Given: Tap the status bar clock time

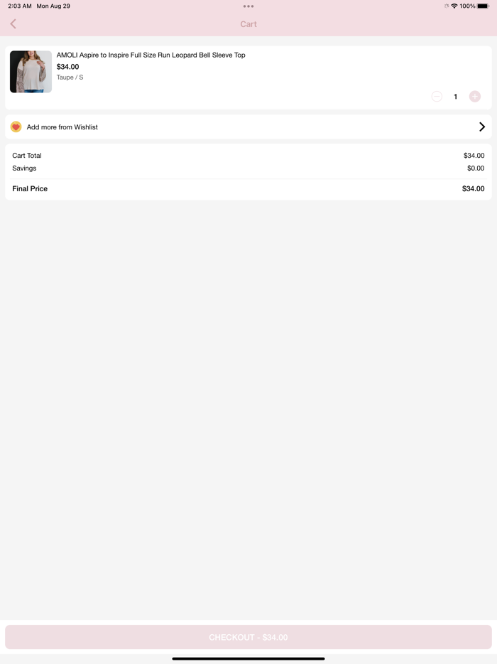Looking at the screenshot, I should 20,6.
